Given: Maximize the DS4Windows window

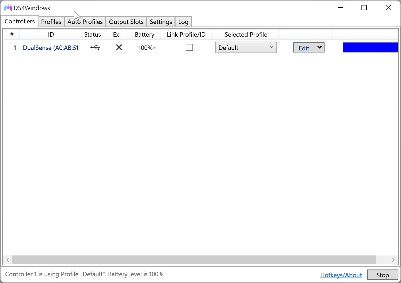Looking at the screenshot, I should (364, 8).
